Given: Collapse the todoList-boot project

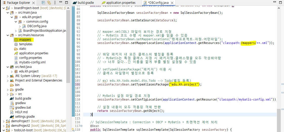Looking at the screenshot, I should 4,130.
